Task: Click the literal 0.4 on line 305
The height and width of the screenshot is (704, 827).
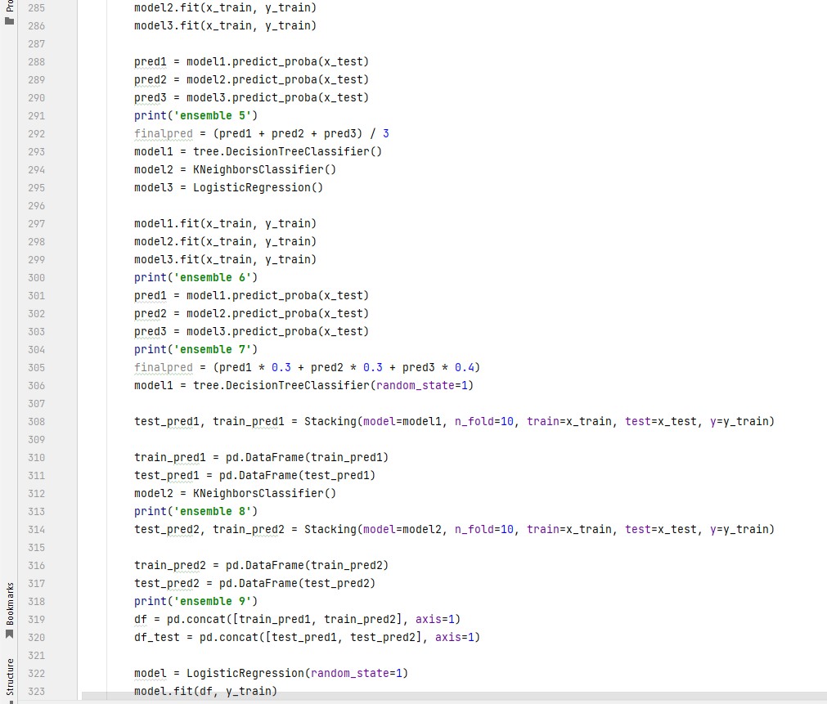Action: (x=465, y=367)
